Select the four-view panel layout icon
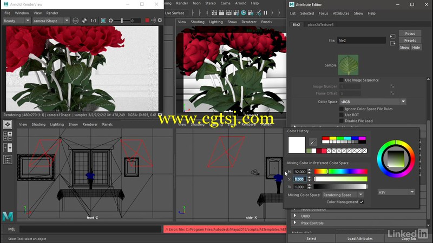This screenshot has width=433, height=243. click(x=8, y=136)
